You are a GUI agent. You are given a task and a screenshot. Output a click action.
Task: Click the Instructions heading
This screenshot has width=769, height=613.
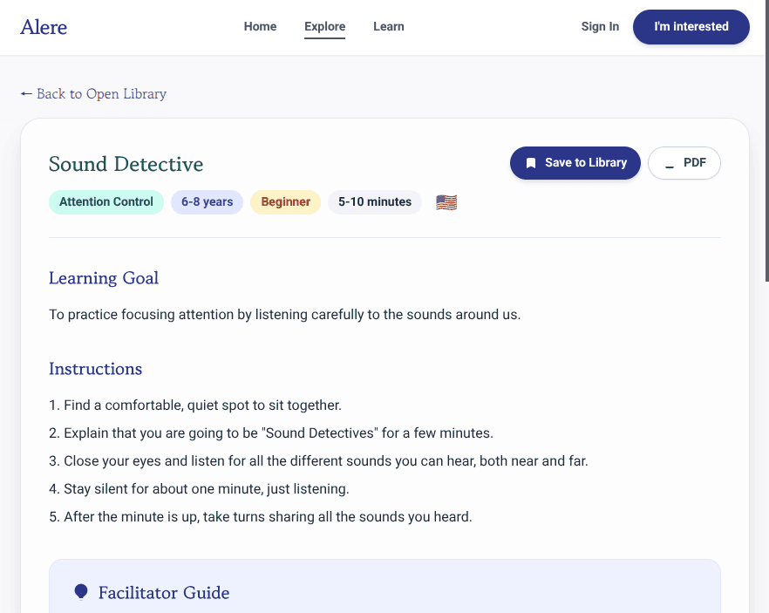tap(96, 369)
